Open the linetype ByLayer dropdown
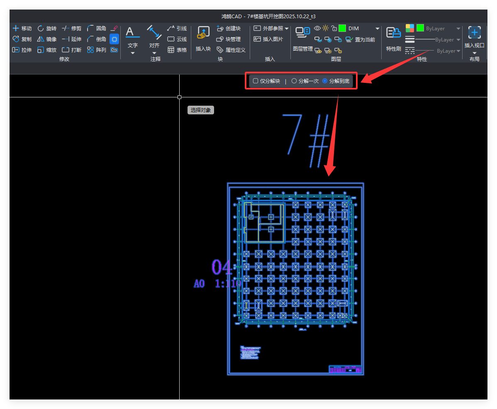This screenshot has height=409, width=497. pos(458,51)
